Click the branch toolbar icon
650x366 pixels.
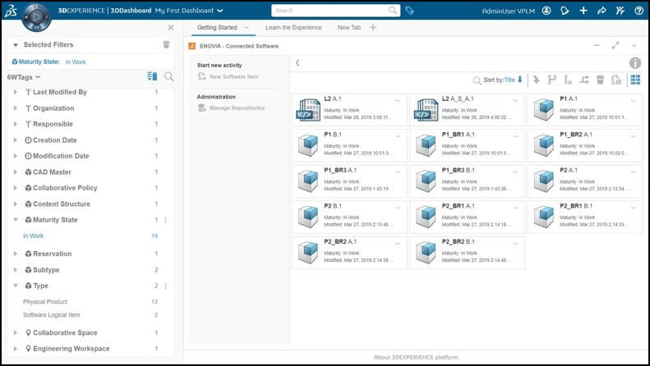(551, 80)
